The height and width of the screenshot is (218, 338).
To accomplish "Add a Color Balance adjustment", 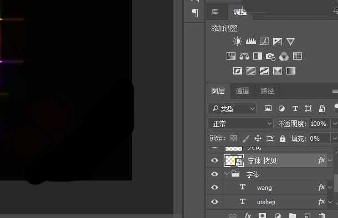I will click(244, 56).
